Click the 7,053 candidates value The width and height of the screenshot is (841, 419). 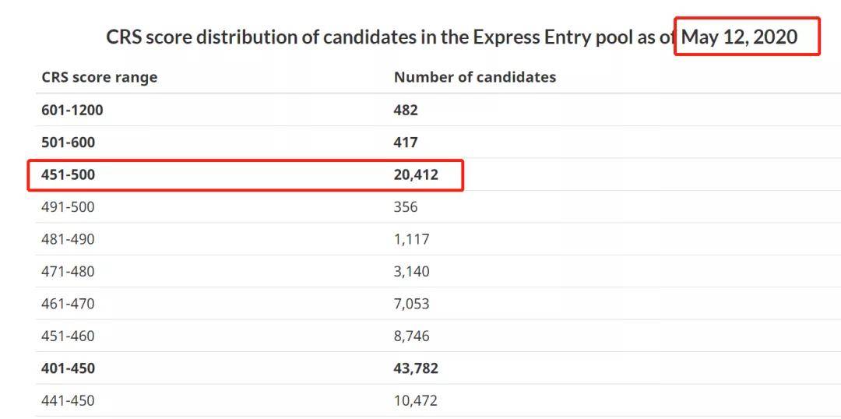pos(411,304)
